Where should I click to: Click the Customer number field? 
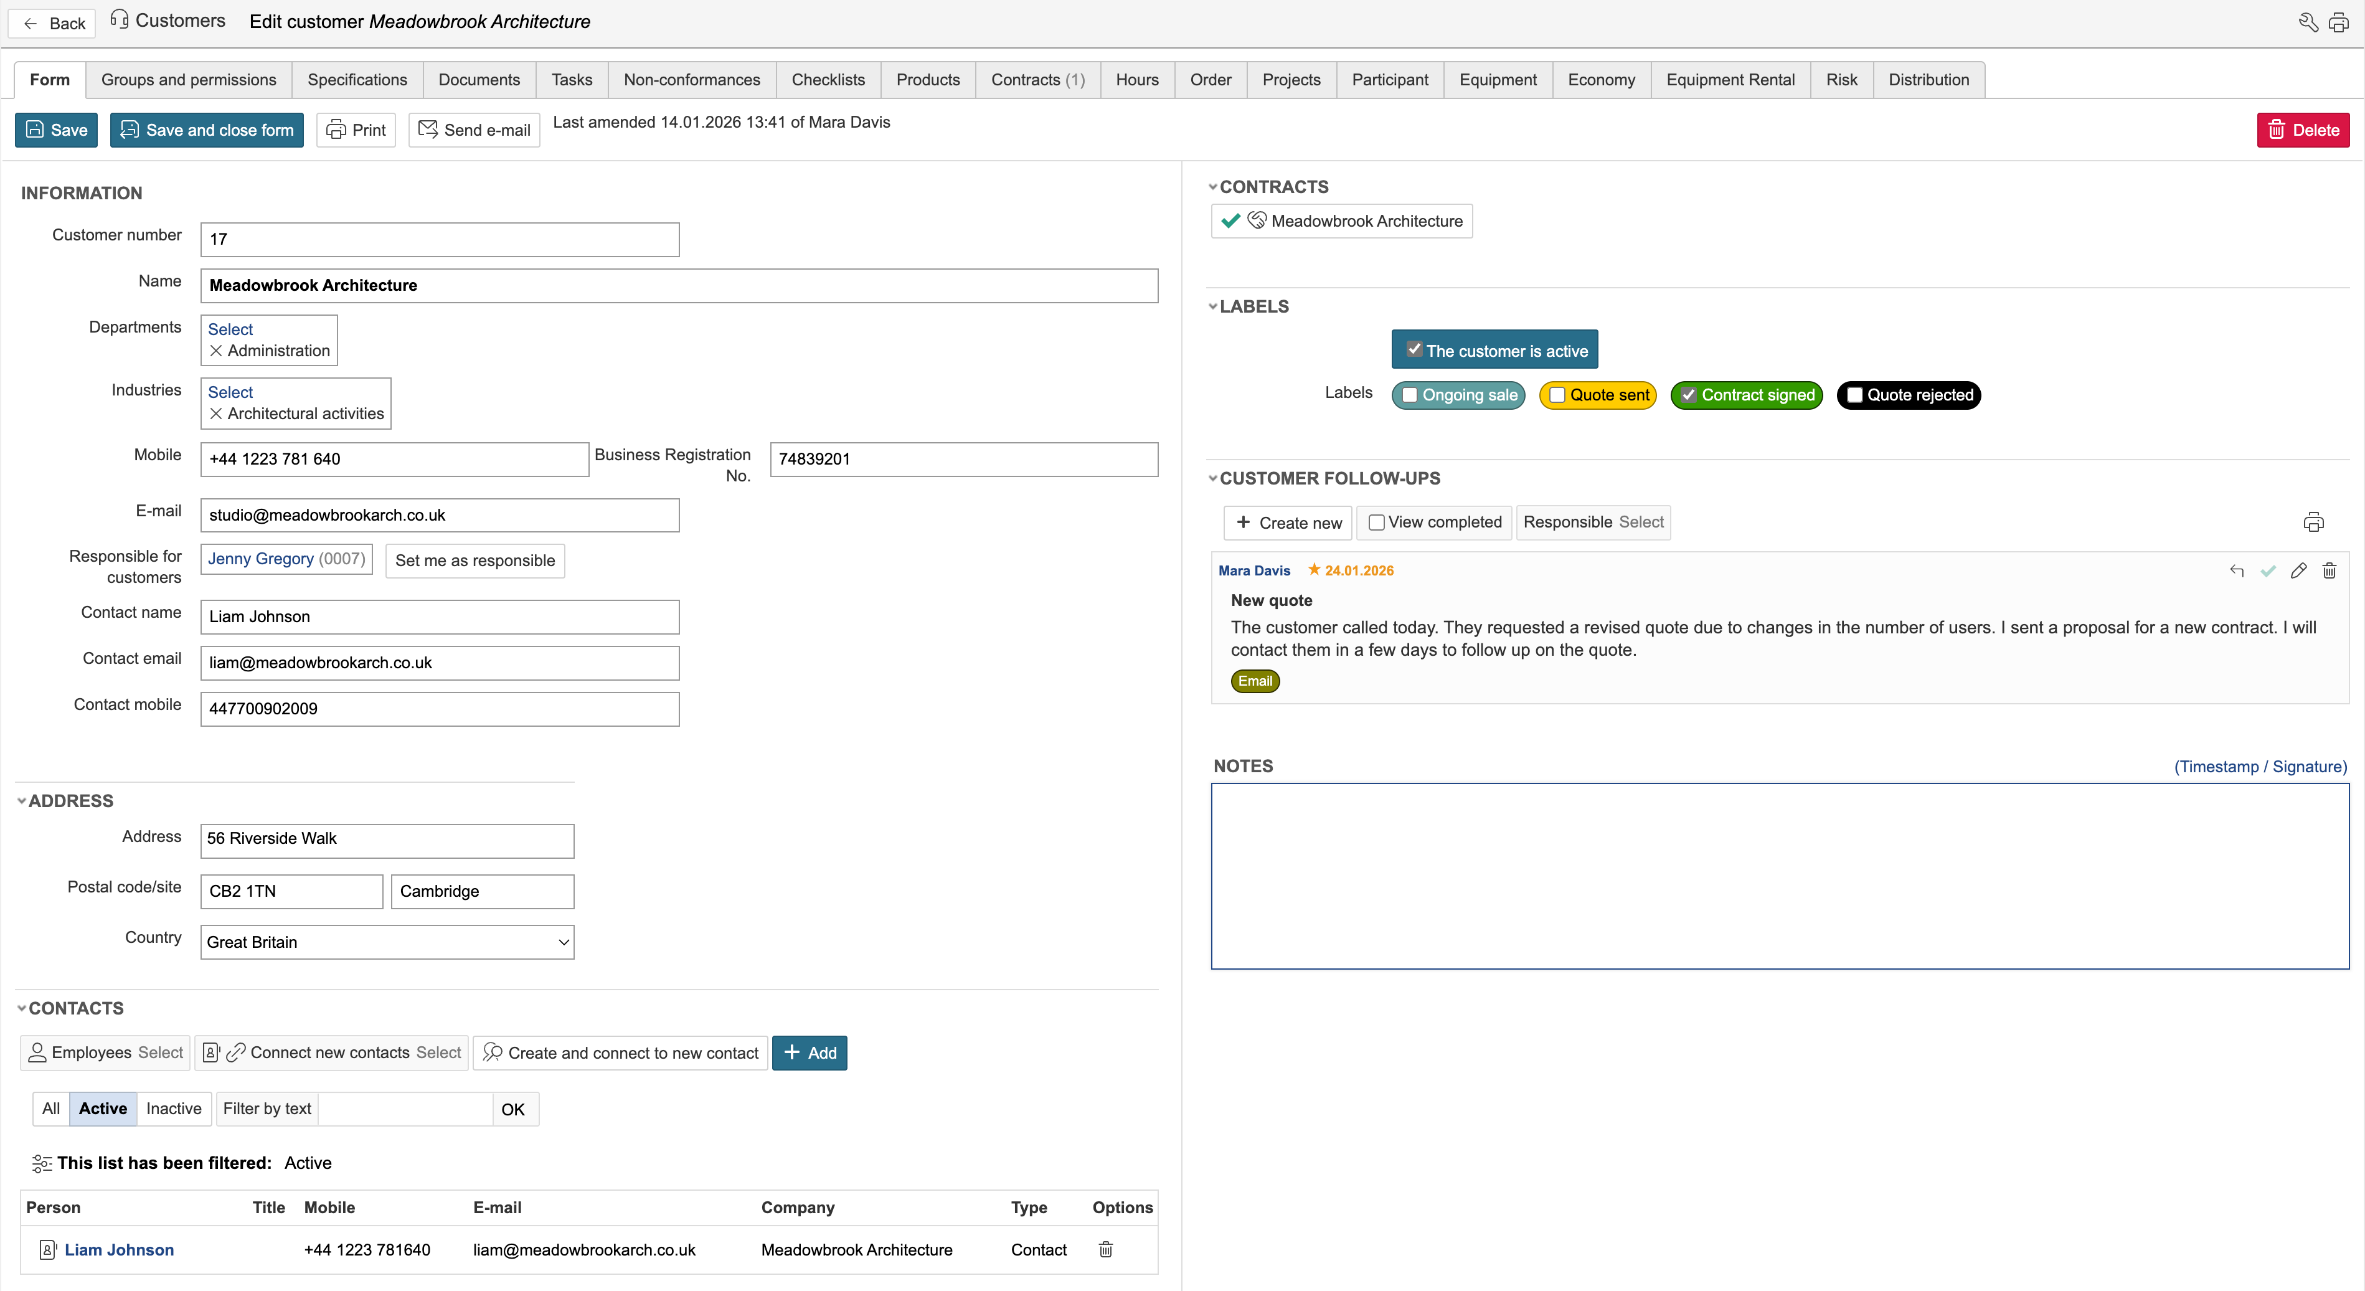pos(440,240)
